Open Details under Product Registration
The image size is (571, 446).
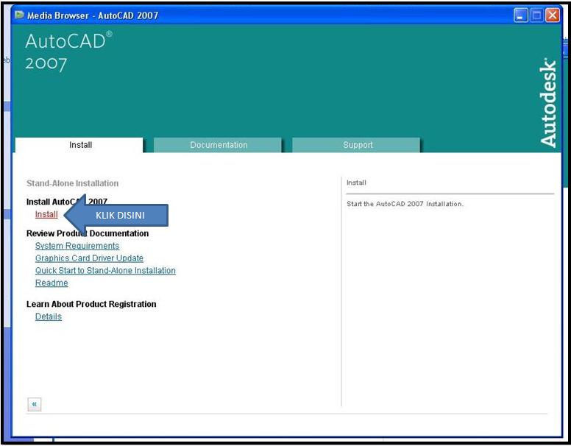click(x=49, y=316)
